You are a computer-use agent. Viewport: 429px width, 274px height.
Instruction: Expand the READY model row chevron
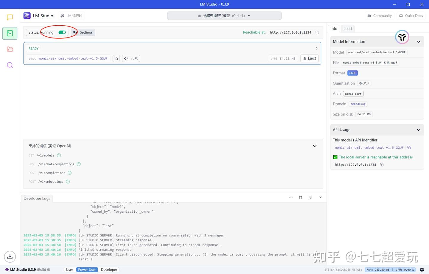pos(316,48)
